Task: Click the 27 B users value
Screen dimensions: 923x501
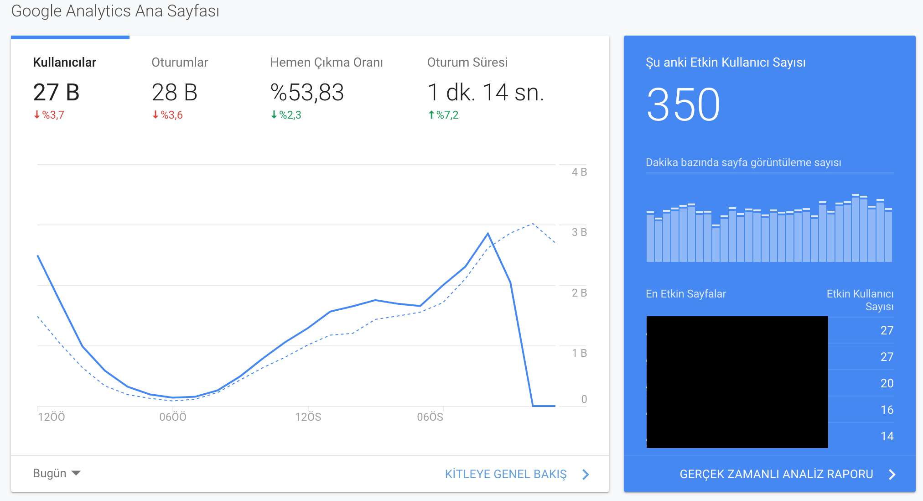Action: click(x=57, y=93)
